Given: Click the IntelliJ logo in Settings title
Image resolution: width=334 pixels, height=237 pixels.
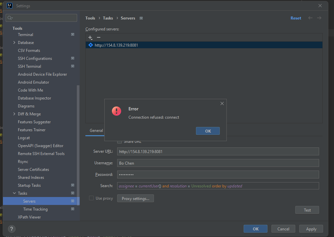Looking at the screenshot, I should click(x=9, y=6).
